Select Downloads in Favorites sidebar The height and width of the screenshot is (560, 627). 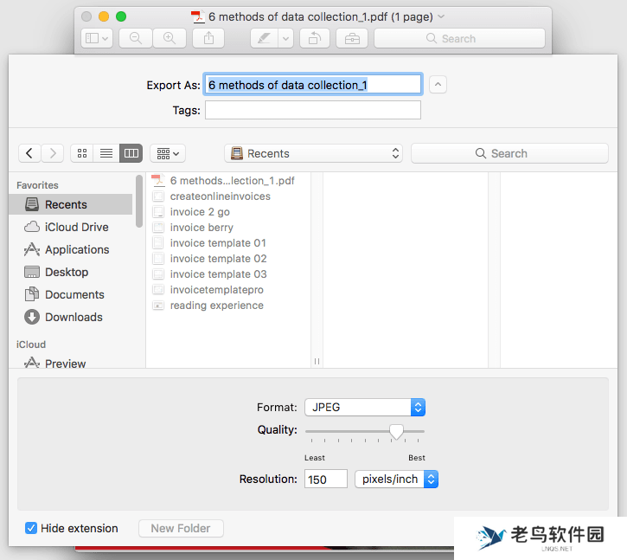[74, 317]
